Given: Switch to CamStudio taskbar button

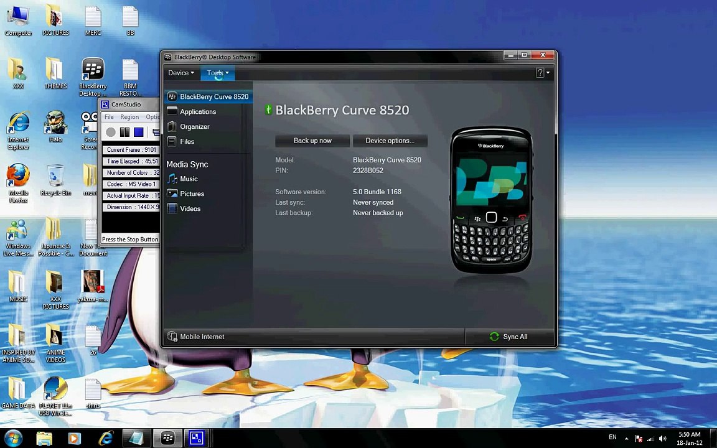Looking at the screenshot, I should tap(197, 438).
